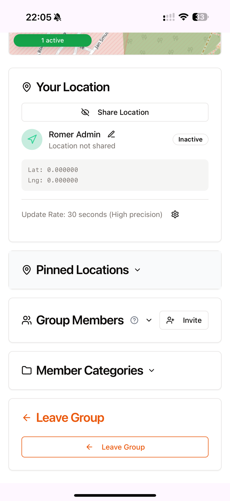Click the orange arrow beside Leave Group heading
Viewport: 230px width, 501px height.
pos(27,418)
